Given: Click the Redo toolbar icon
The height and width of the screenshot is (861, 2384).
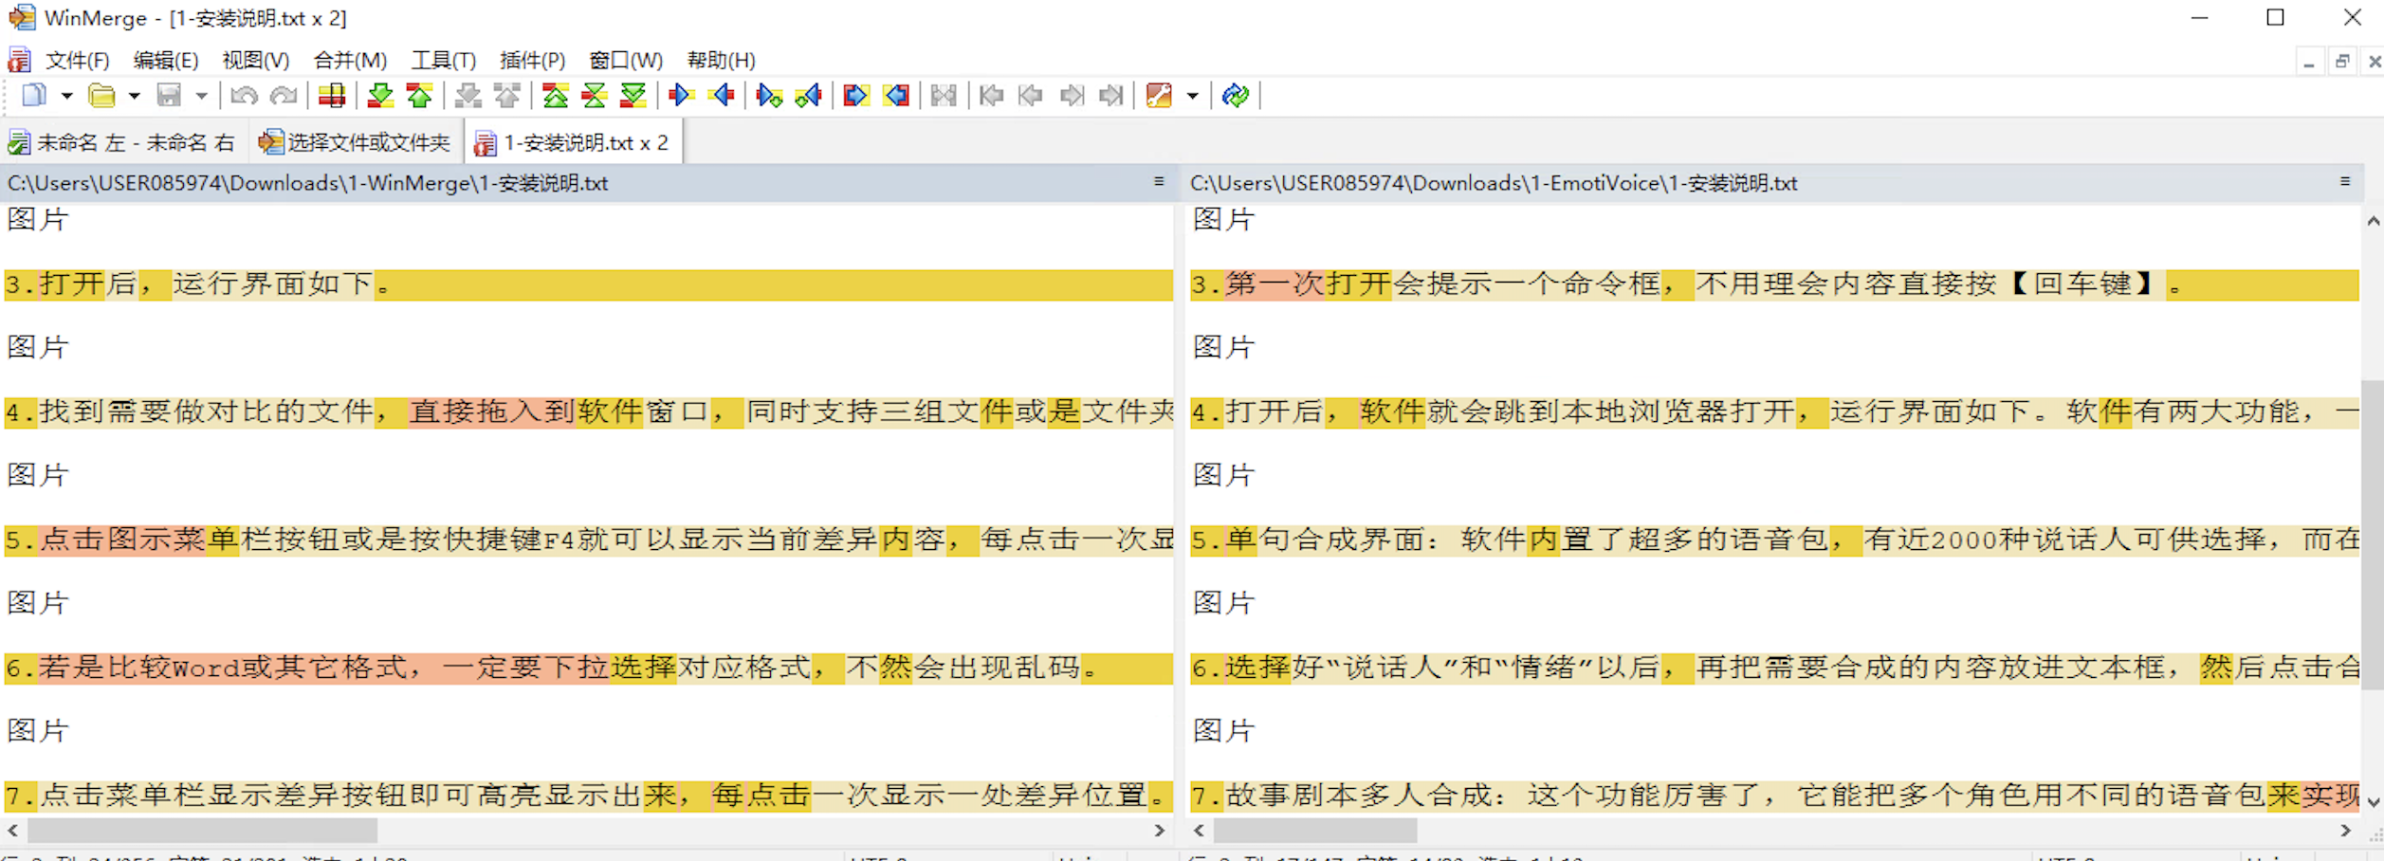Looking at the screenshot, I should [x=284, y=95].
